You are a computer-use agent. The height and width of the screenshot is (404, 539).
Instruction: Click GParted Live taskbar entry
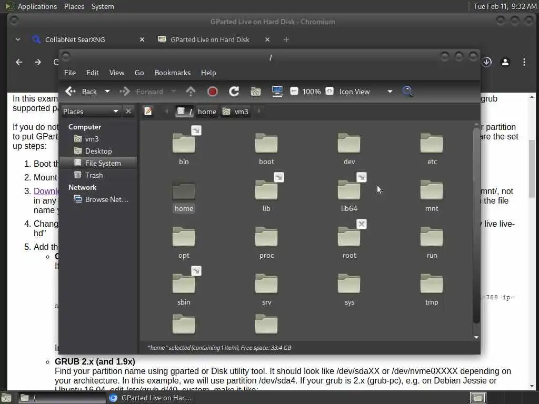(151, 398)
